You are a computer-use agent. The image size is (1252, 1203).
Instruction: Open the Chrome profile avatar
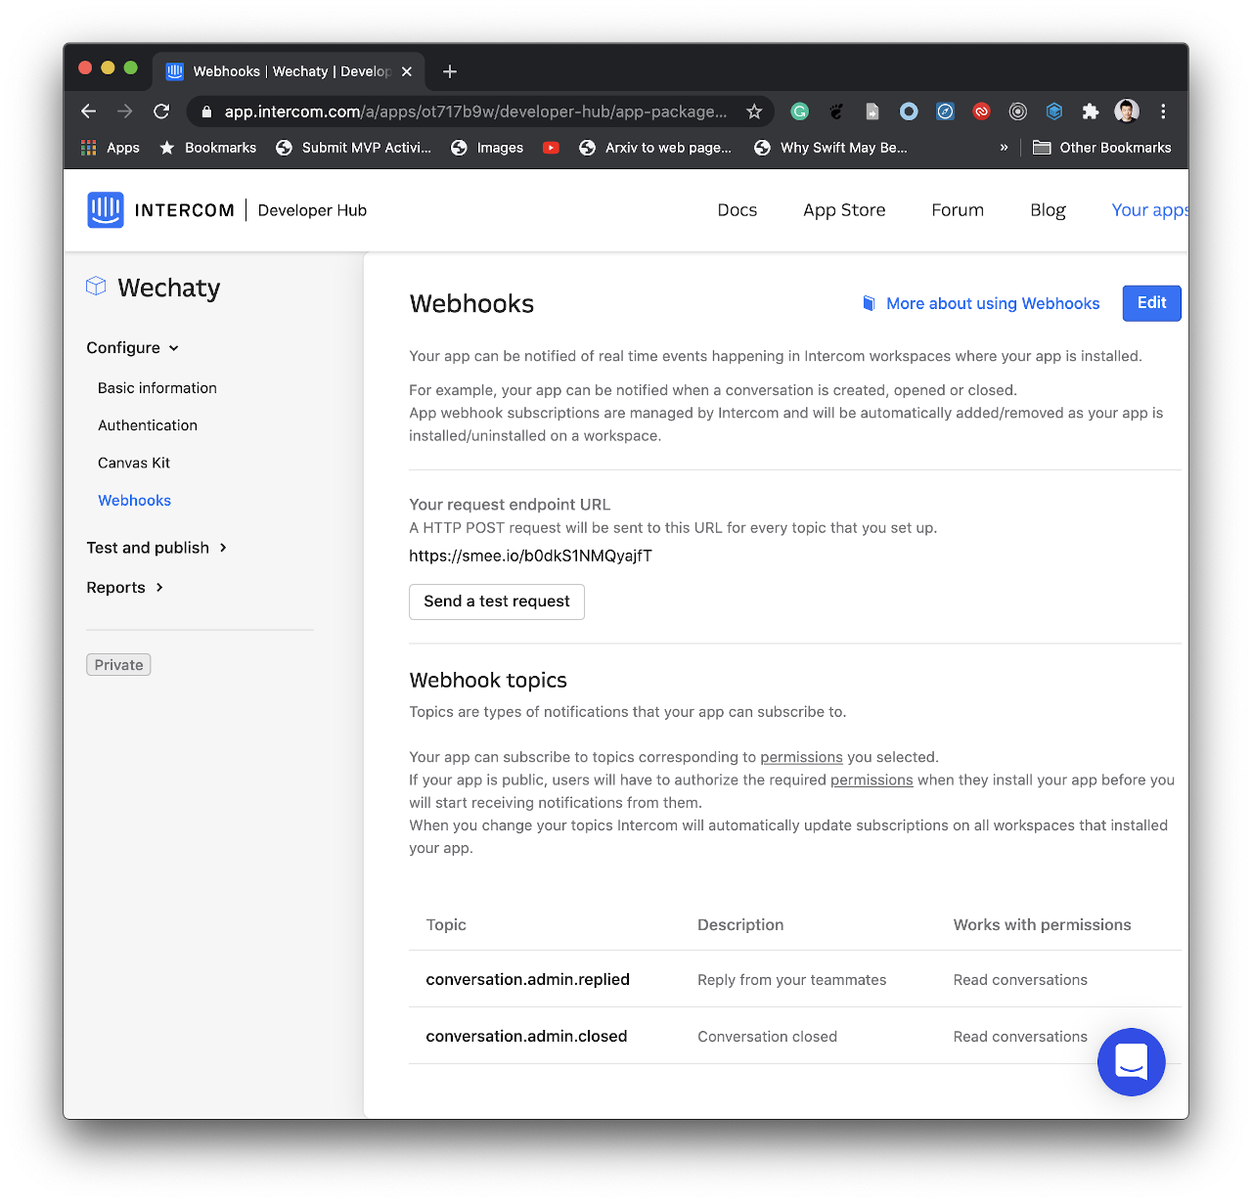pyautogui.click(x=1127, y=111)
